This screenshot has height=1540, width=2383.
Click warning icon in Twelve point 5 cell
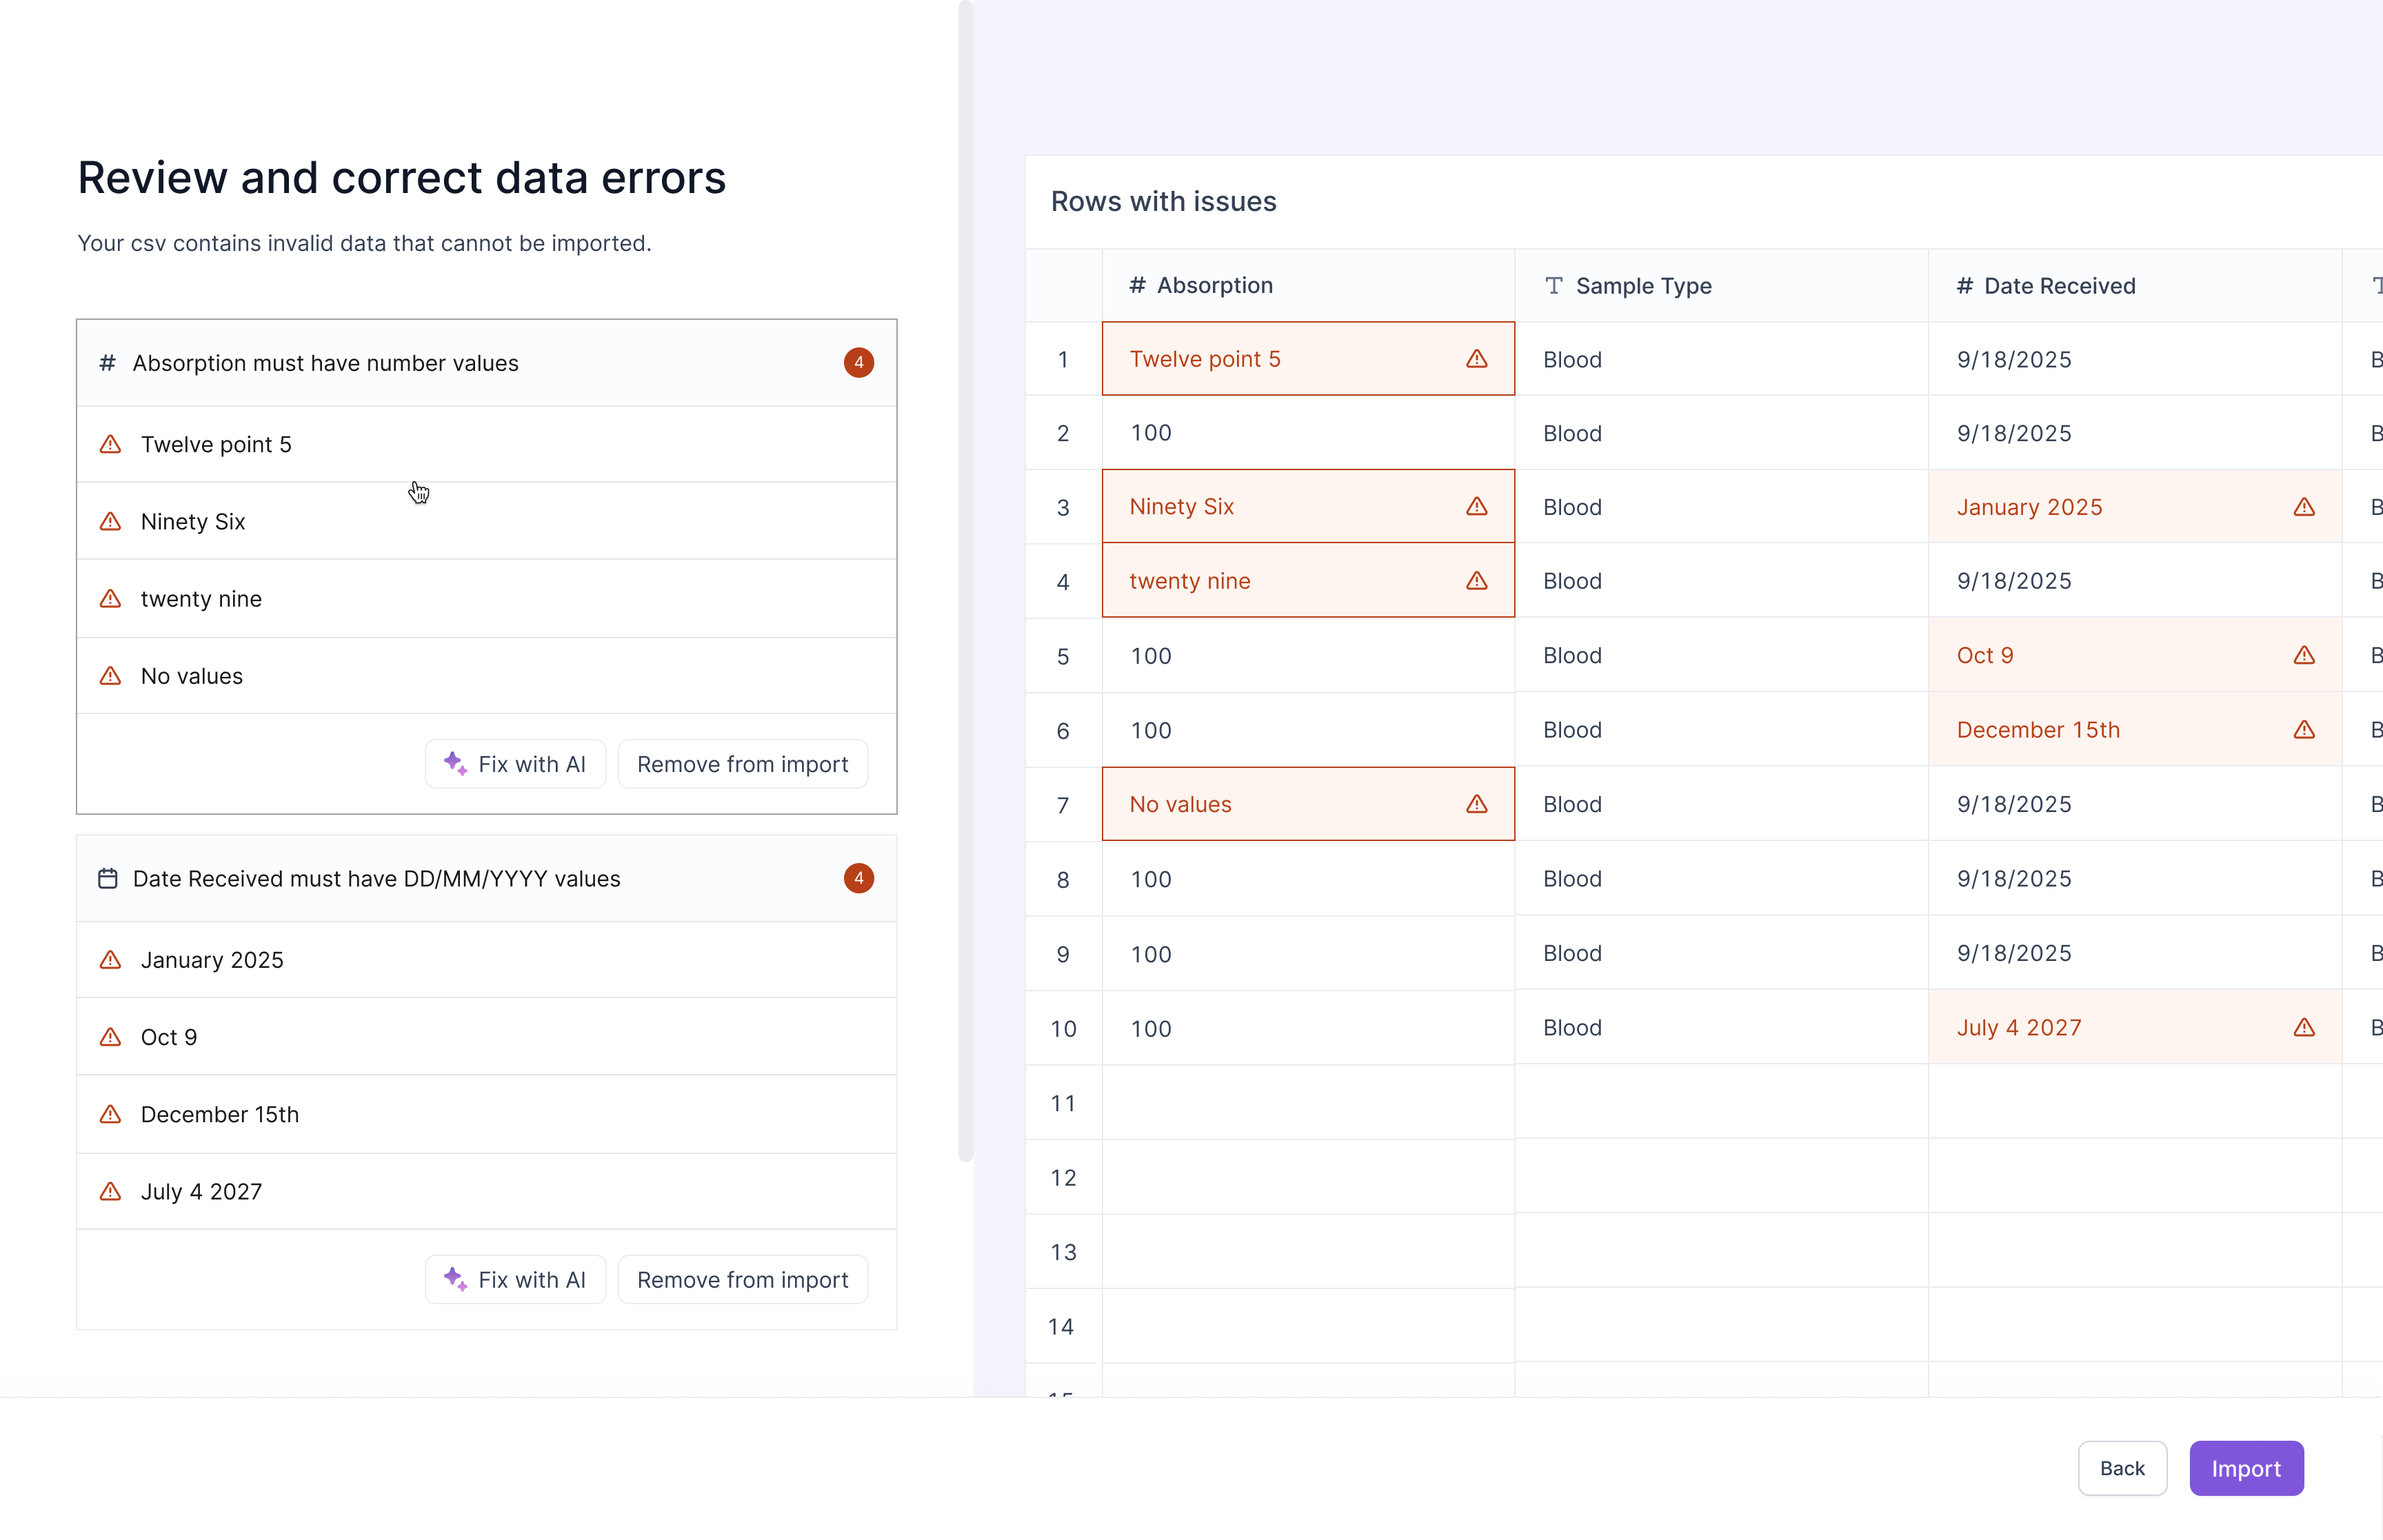1476,359
